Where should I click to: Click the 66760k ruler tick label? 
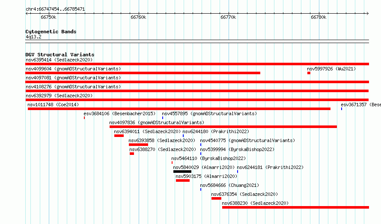[x=138, y=17]
